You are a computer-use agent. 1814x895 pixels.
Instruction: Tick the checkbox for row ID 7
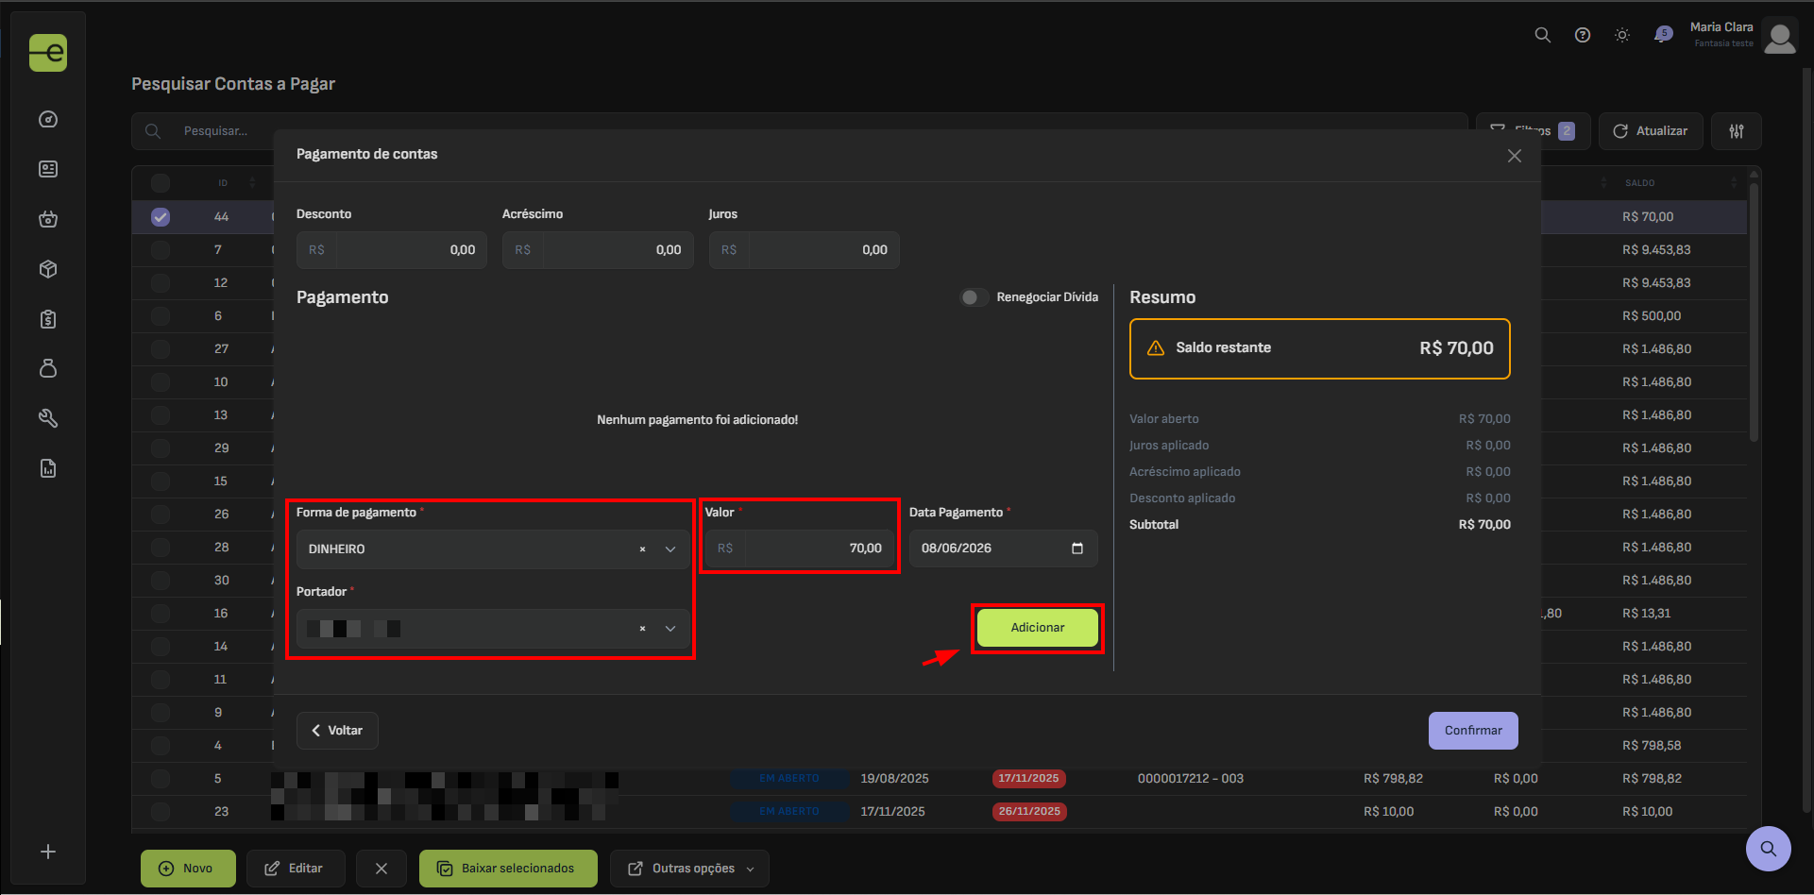pos(161,250)
